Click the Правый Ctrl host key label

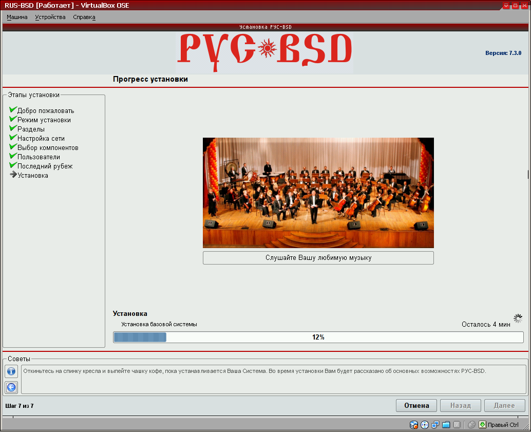click(x=503, y=425)
